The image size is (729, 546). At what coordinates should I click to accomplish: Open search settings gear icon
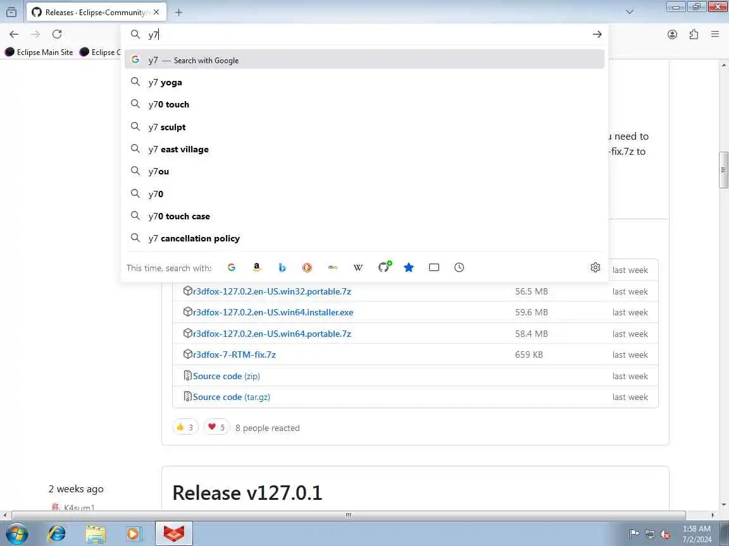point(595,267)
